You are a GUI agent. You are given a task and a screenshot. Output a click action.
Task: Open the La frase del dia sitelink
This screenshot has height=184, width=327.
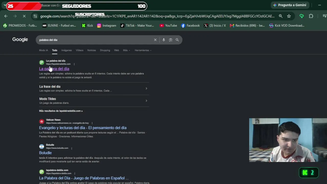click(50, 87)
